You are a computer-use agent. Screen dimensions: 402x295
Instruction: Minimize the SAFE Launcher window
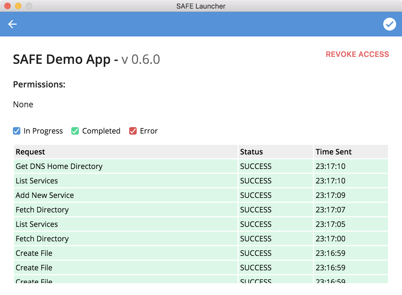point(18,6)
